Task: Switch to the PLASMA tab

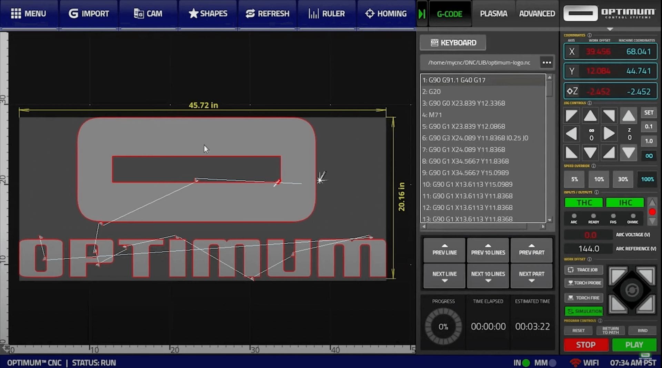Action: (493, 13)
